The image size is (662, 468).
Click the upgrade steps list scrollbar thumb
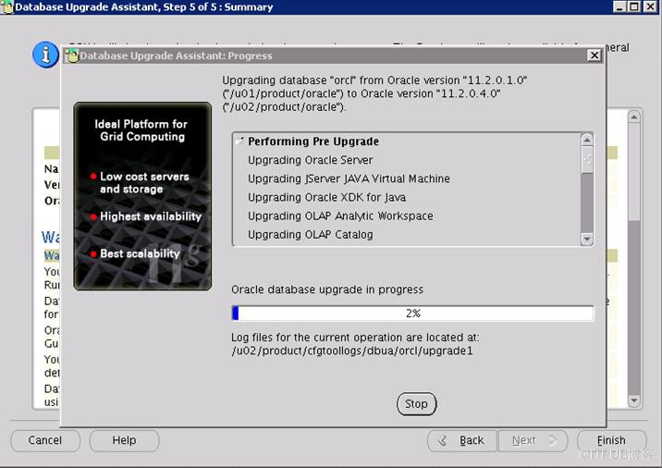(587, 160)
